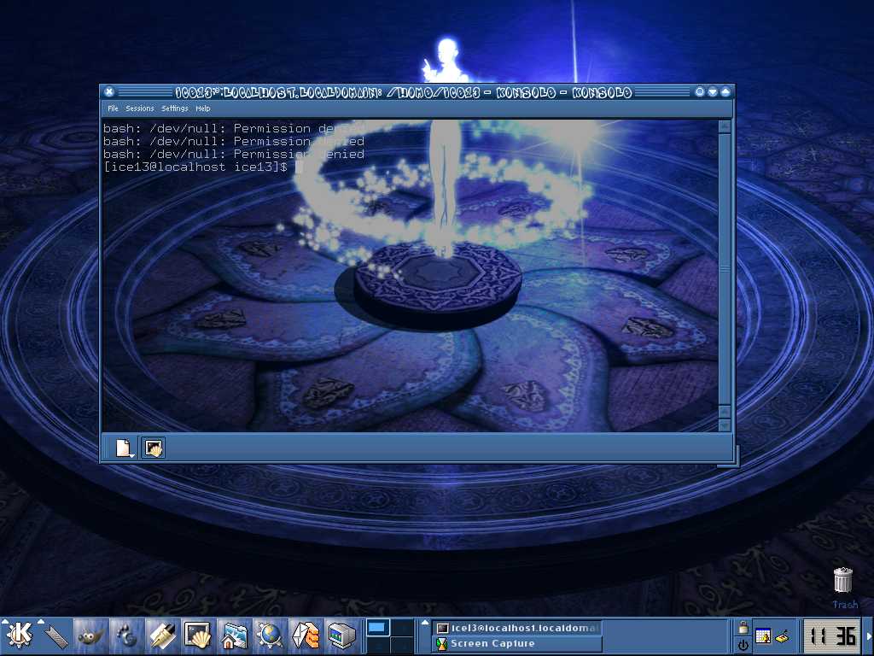This screenshot has height=656, width=874.
Task: Click the round sticky button on Konsole title bar
Action: point(700,91)
